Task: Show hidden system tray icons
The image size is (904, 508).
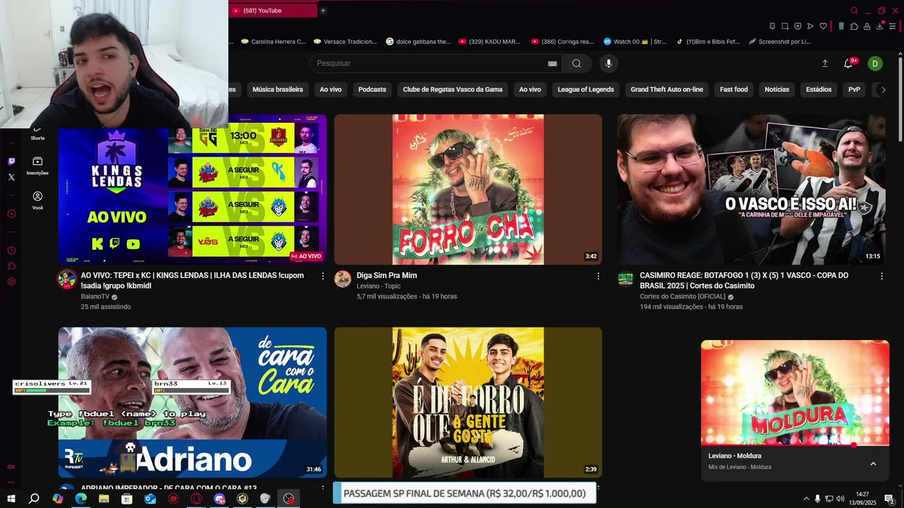Action: click(807, 499)
